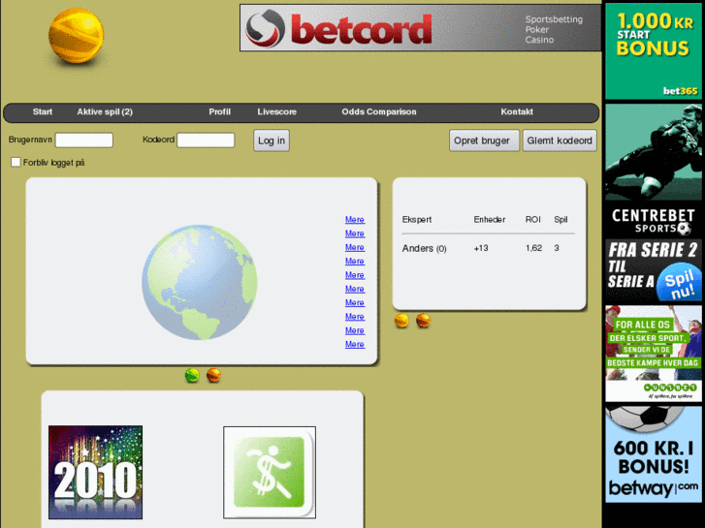This screenshot has width=705, height=528.
Task: Open the betcord banner ad
Action: click(421, 28)
